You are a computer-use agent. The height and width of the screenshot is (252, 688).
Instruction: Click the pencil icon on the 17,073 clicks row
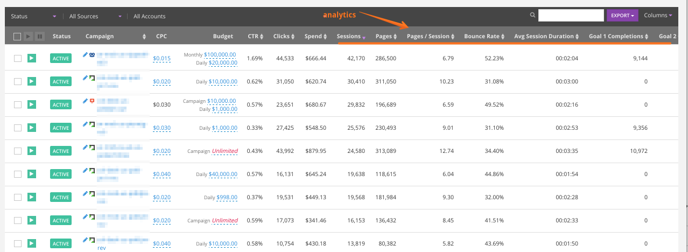[x=85, y=216]
